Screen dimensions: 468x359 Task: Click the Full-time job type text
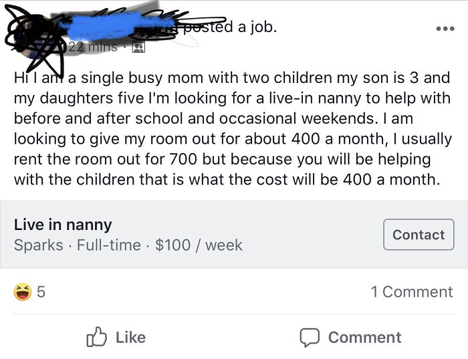click(109, 245)
